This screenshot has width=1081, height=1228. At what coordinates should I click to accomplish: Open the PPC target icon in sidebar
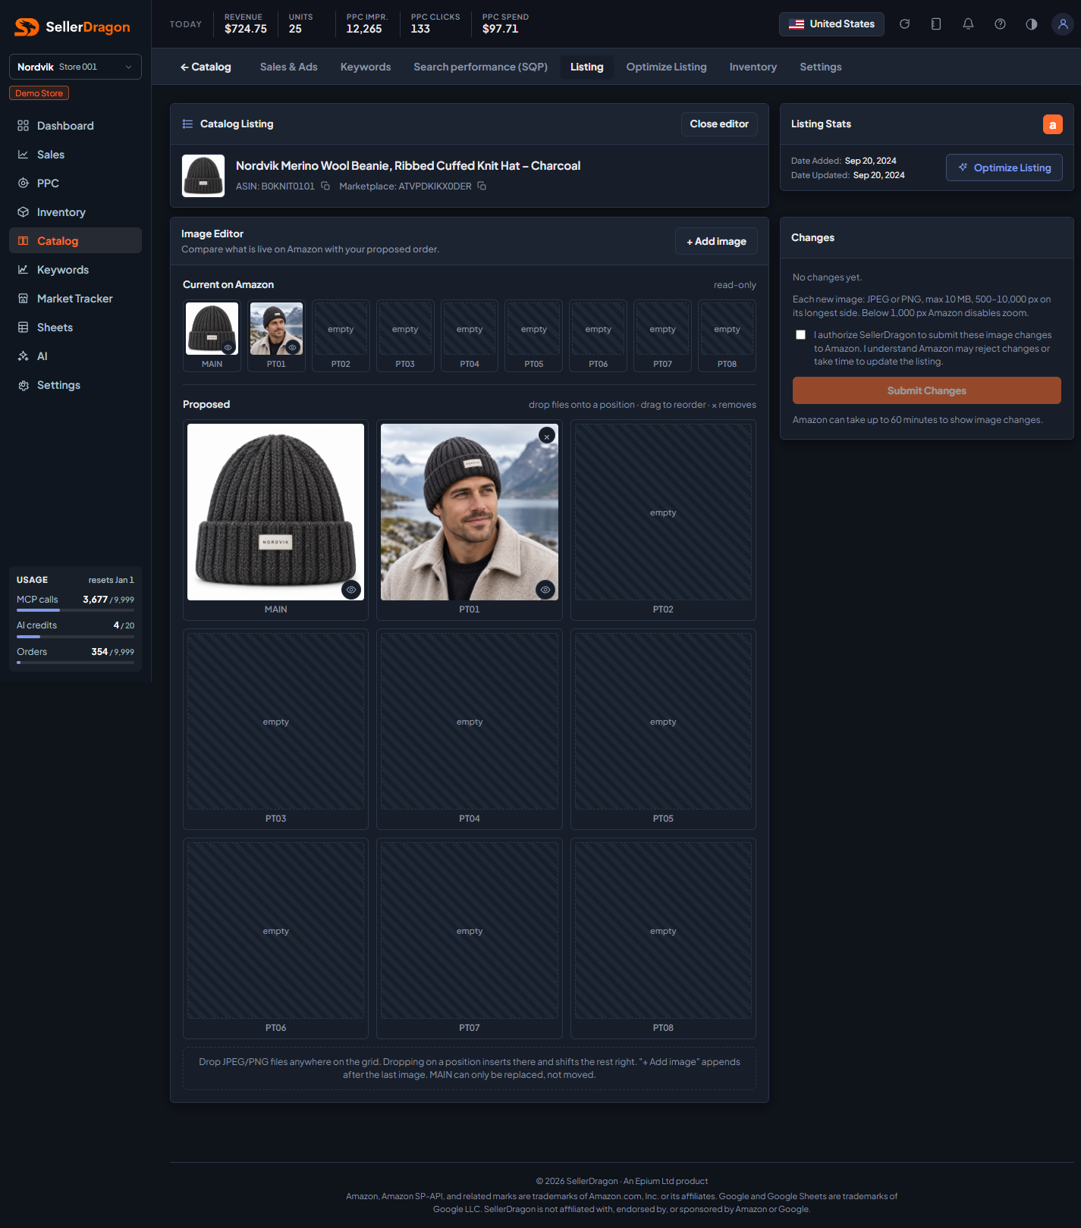coord(24,183)
